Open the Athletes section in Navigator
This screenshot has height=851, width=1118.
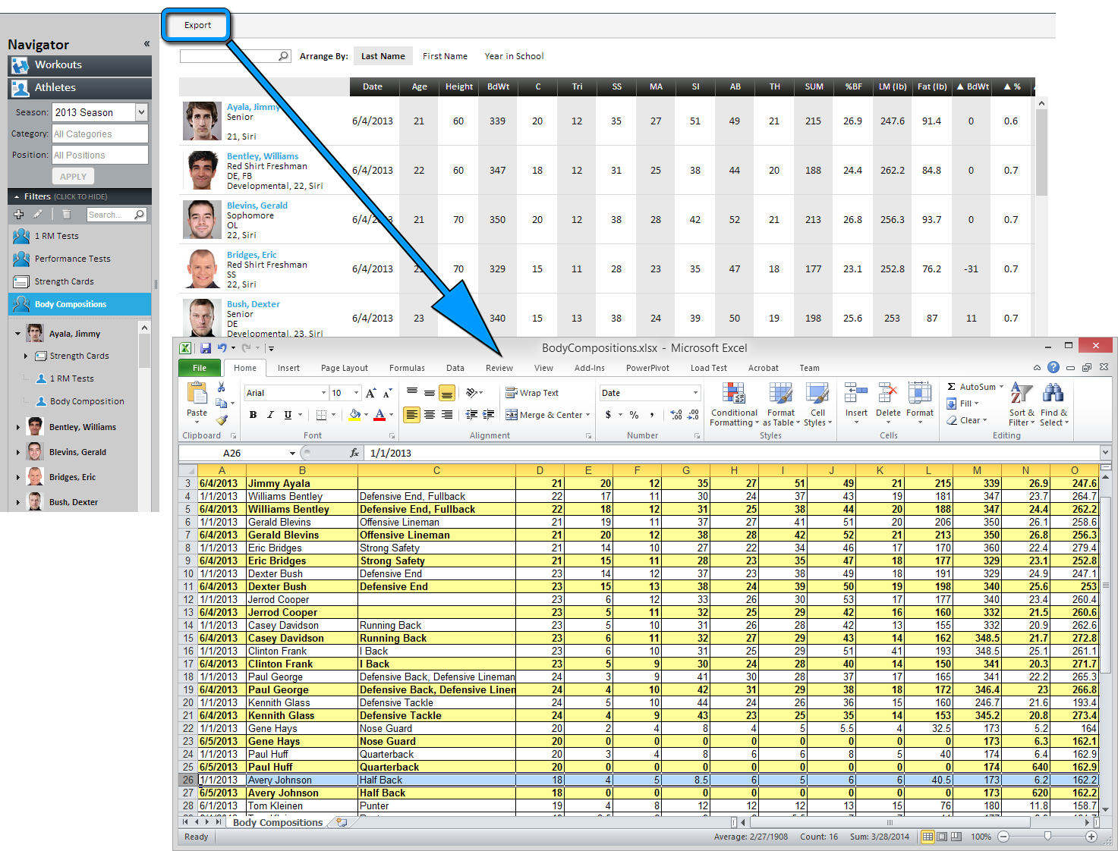80,88
